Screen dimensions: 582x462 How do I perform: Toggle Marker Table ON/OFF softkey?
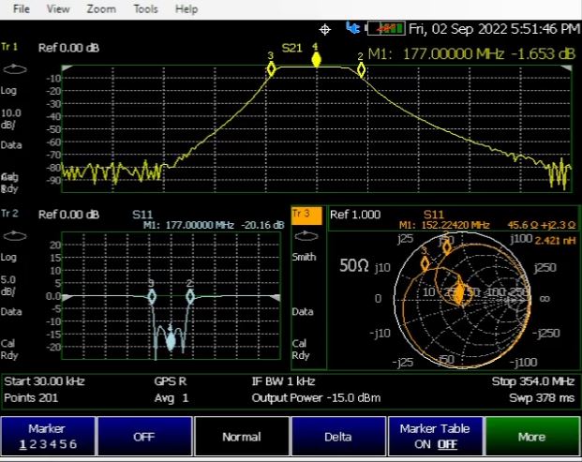click(x=434, y=436)
